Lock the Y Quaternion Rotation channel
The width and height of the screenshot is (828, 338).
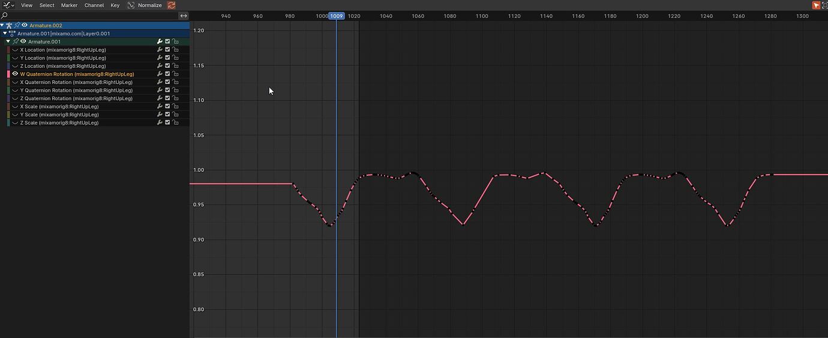pyautogui.click(x=175, y=90)
